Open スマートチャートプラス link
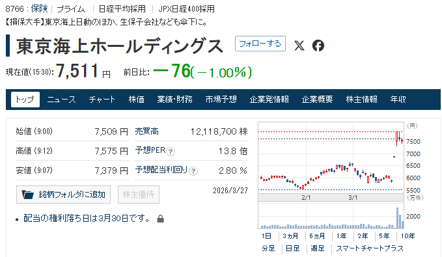 (370, 249)
